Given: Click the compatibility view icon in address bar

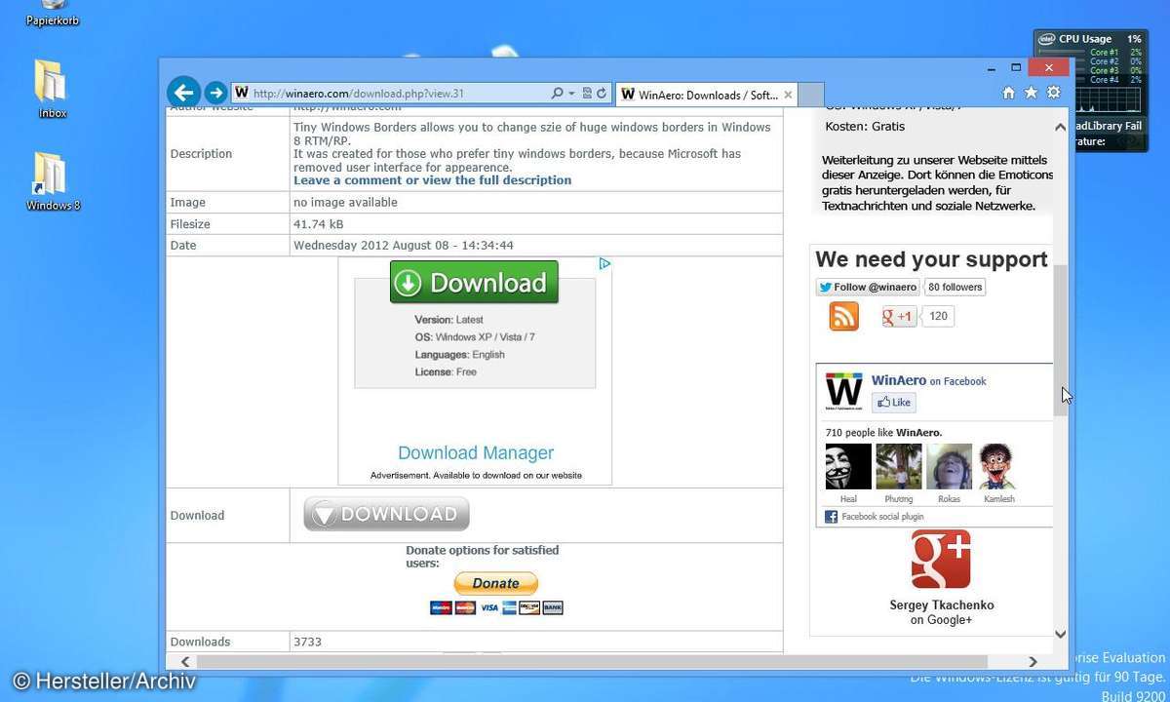Looking at the screenshot, I should tap(587, 94).
